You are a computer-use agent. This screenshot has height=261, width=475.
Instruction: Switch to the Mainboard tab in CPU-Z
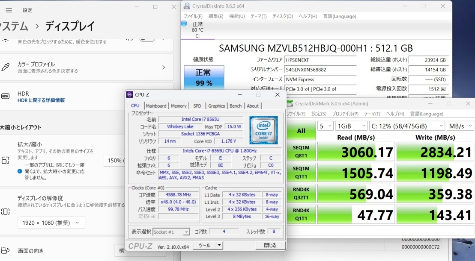(x=156, y=106)
